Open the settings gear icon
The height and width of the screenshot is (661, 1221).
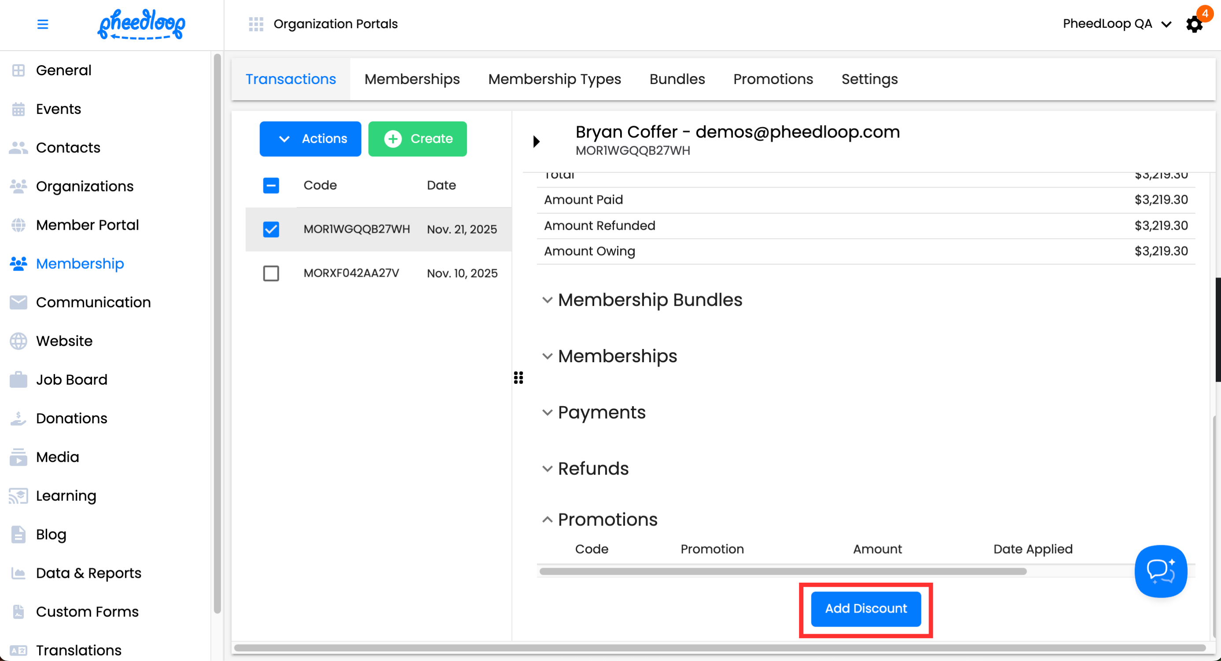pos(1194,24)
